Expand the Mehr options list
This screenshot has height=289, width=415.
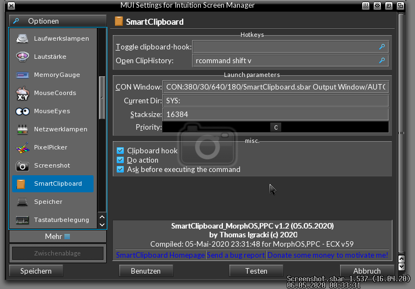tap(58, 236)
